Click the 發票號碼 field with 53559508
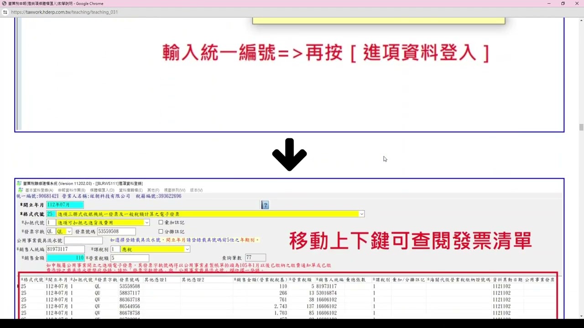 (x=116, y=231)
